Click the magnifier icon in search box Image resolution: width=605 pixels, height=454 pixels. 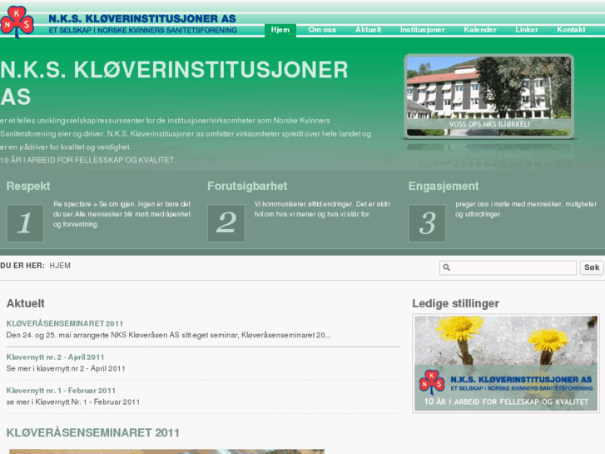tap(446, 267)
